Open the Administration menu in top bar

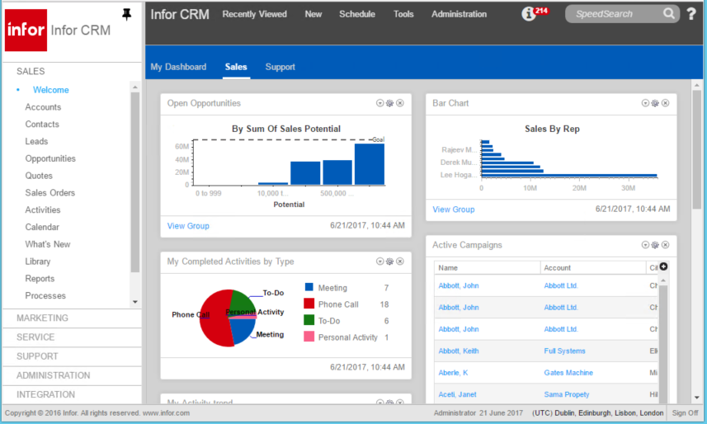coord(459,14)
